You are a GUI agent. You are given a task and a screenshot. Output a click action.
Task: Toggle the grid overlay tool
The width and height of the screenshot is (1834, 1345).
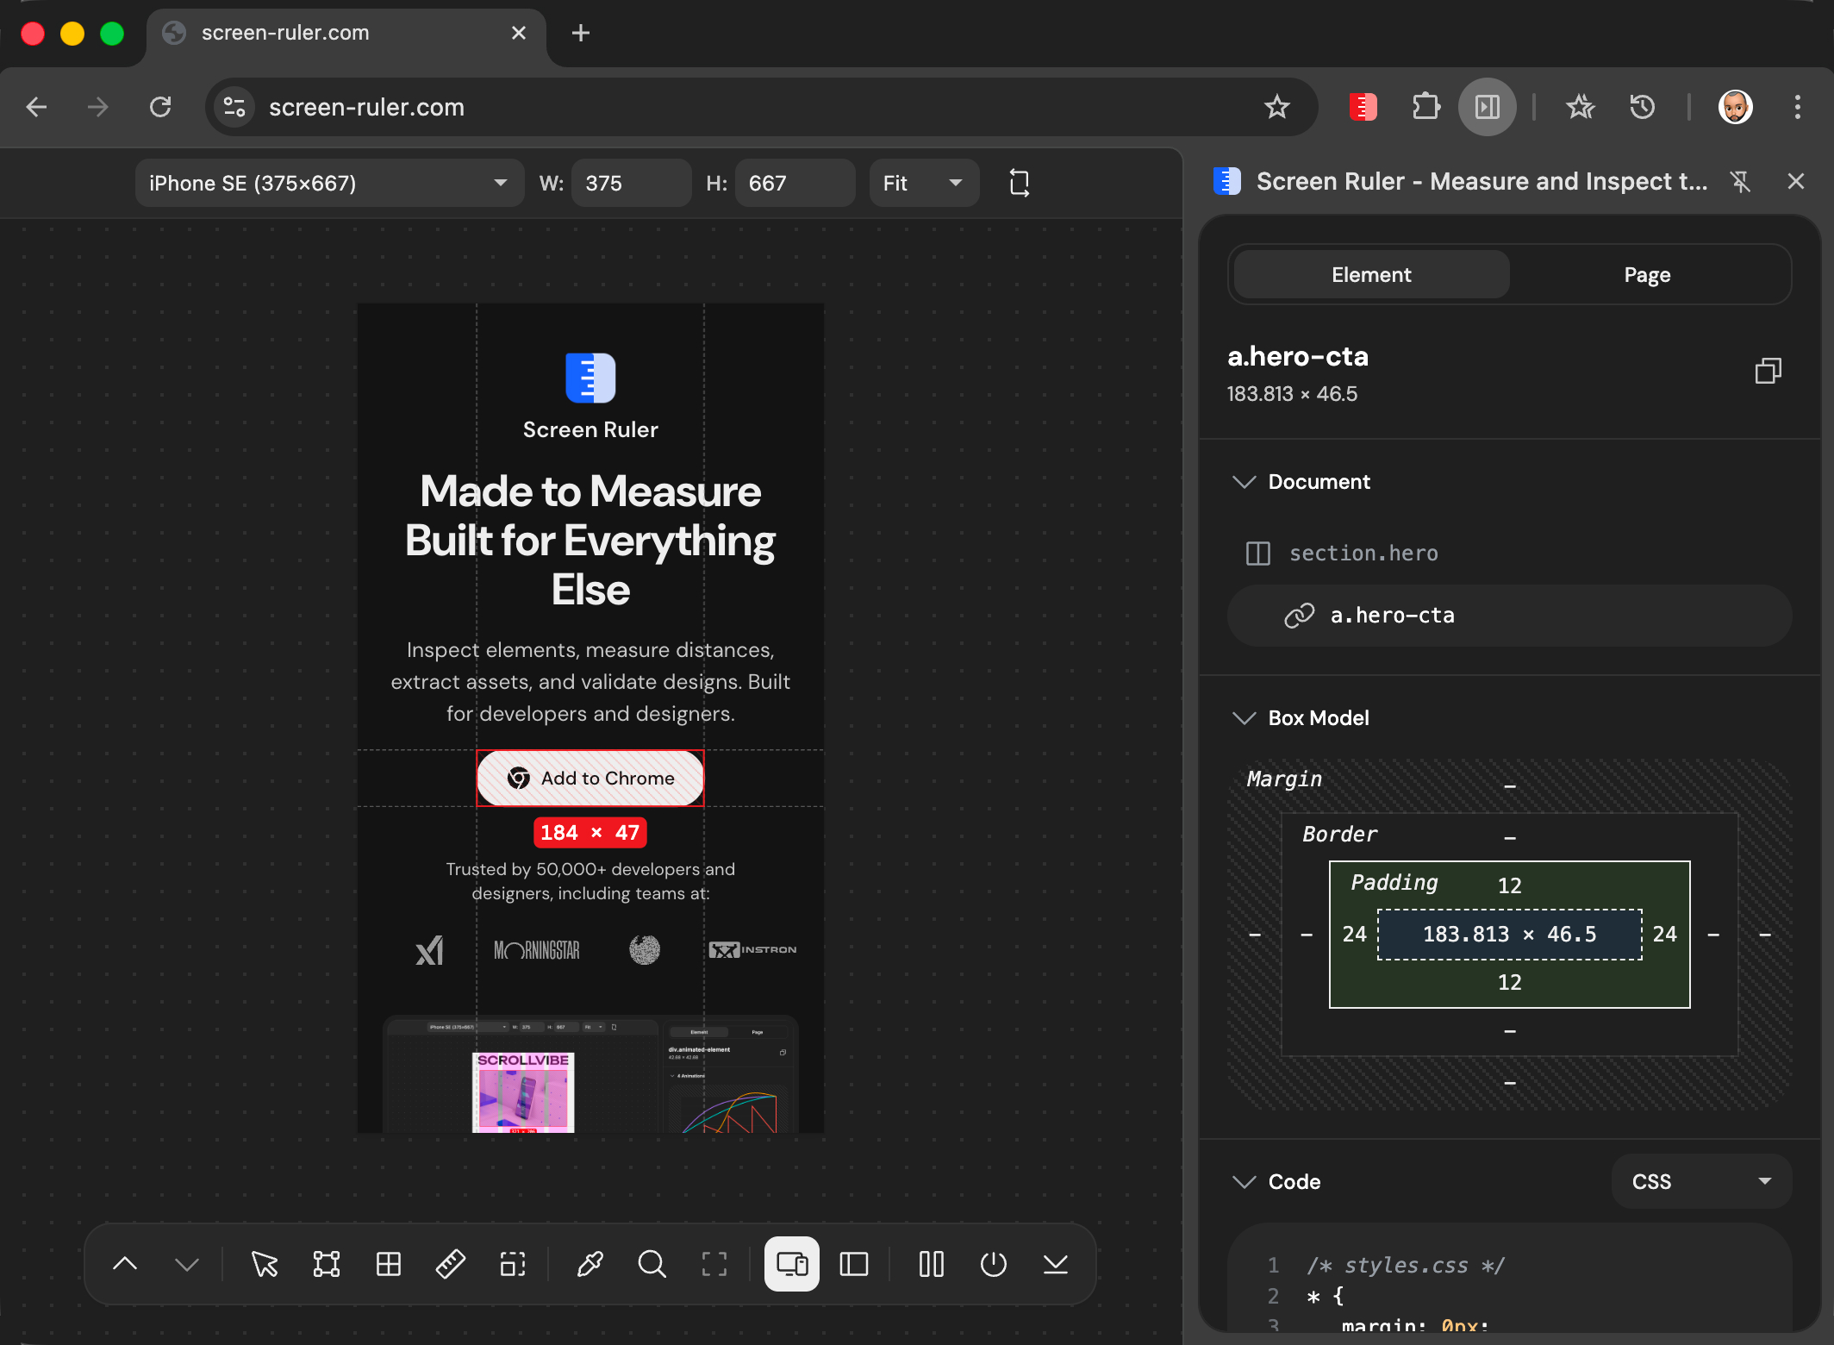(389, 1264)
